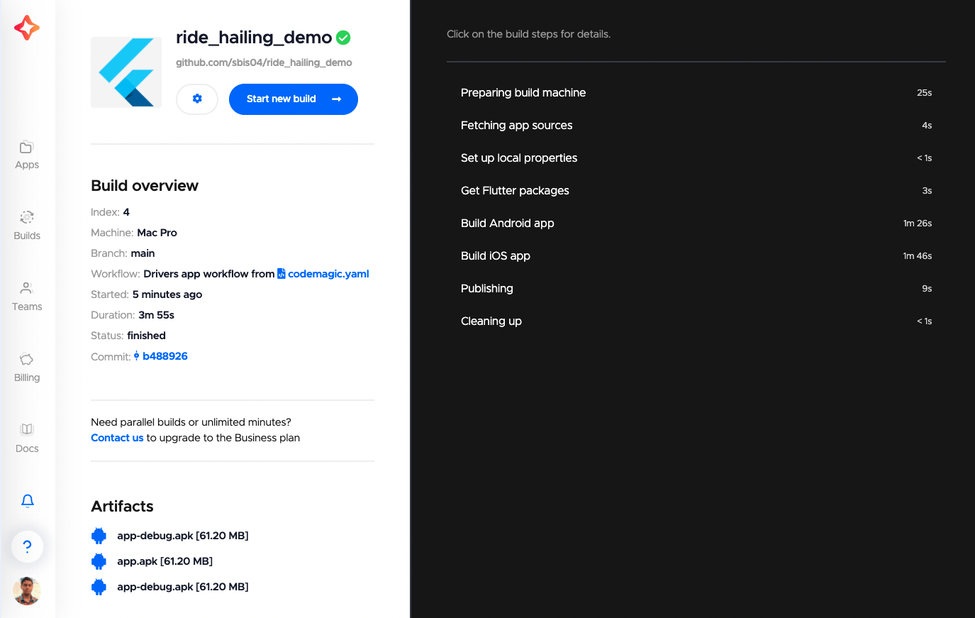Expand the Set up local properties step
The image size is (975, 618).
696,158
